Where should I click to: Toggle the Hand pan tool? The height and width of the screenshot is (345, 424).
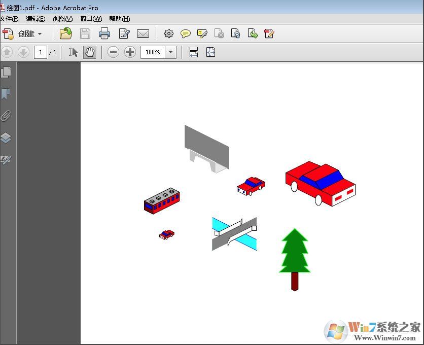(90, 52)
